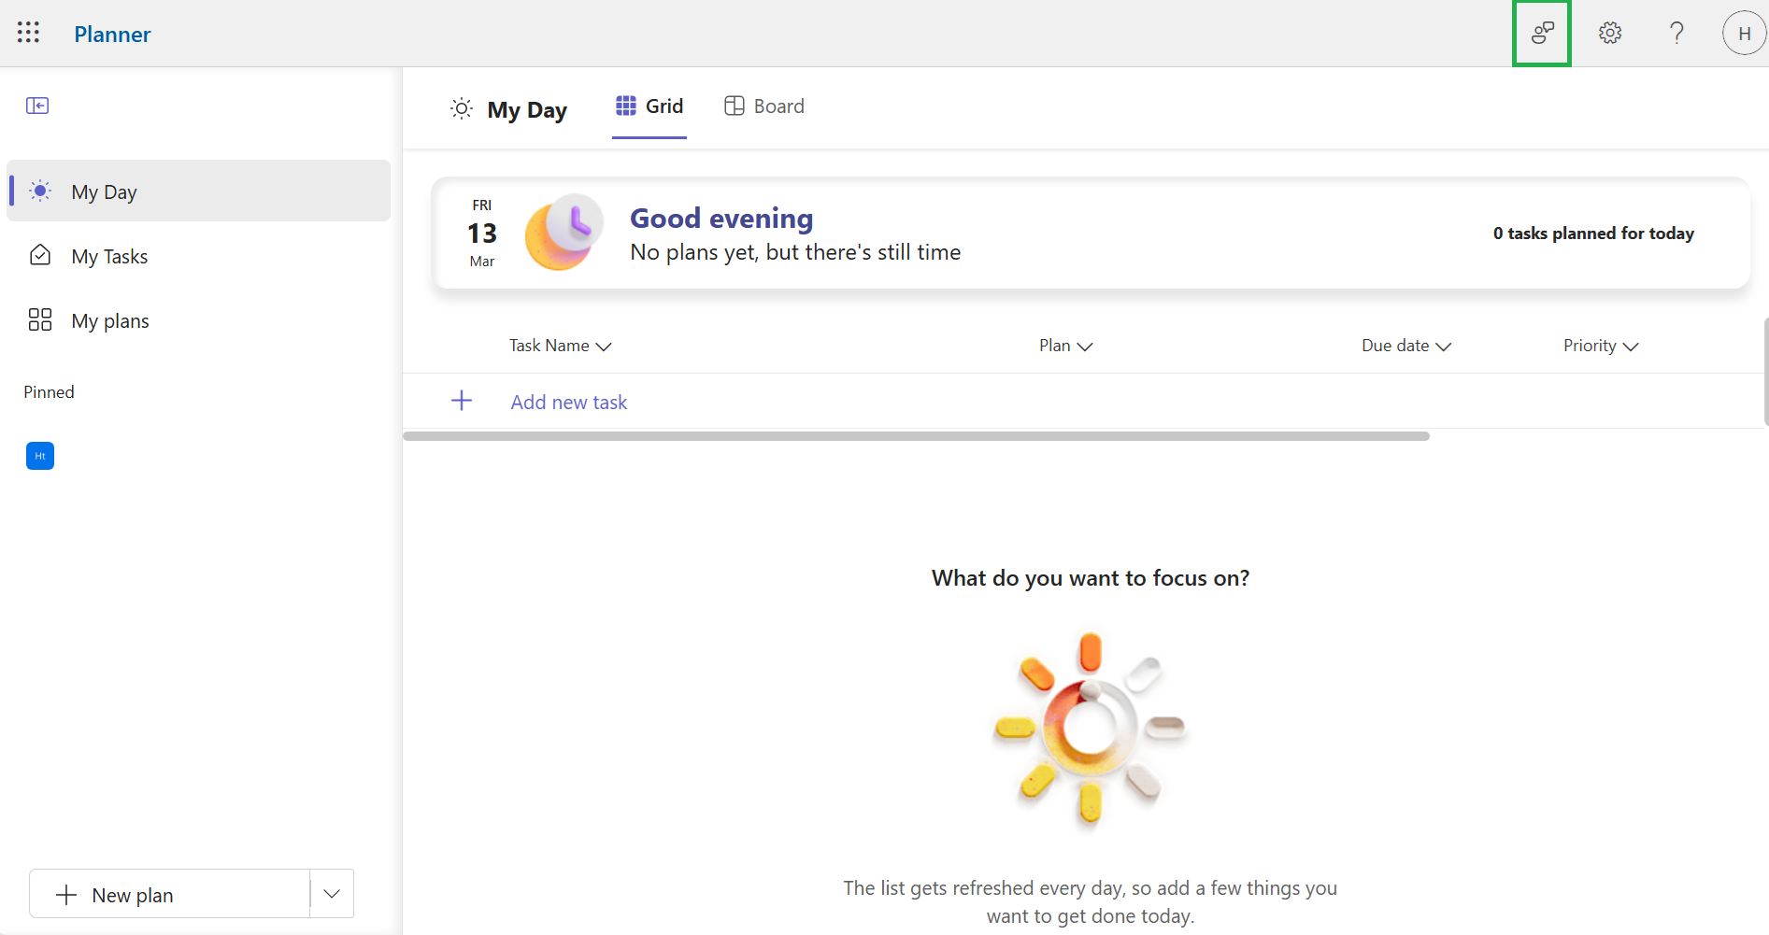Select My Day in the sidebar

[x=198, y=191]
